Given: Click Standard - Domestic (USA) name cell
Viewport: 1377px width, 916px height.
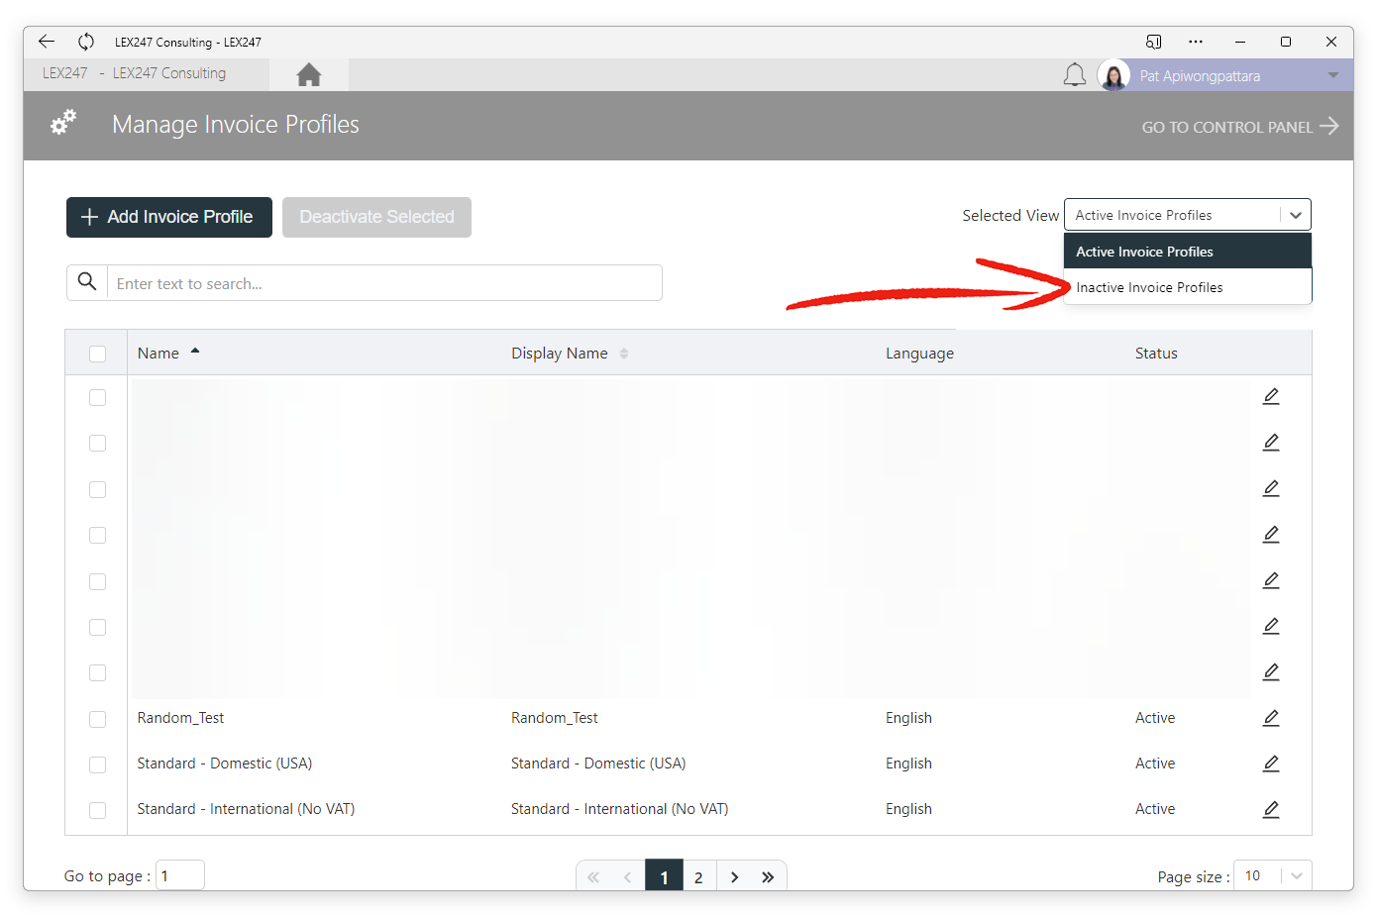Looking at the screenshot, I should click(x=225, y=763).
